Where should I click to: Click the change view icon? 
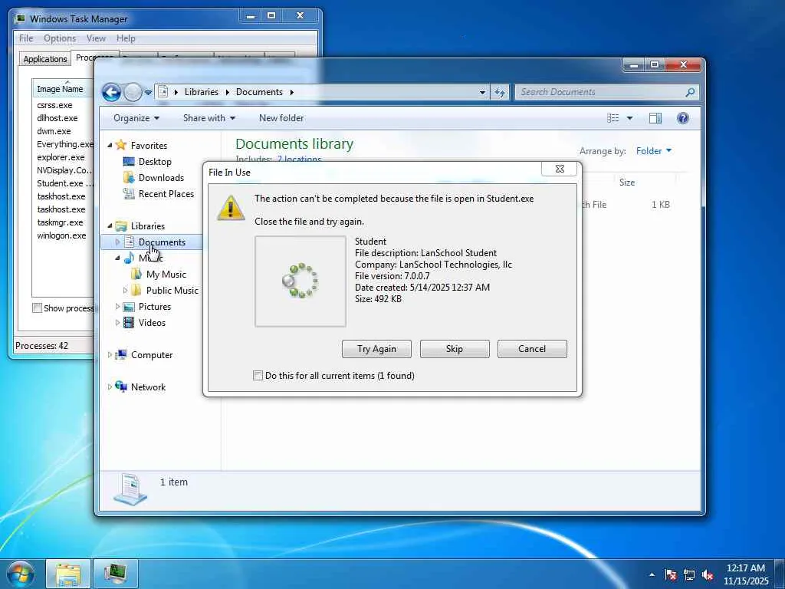(613, 118)
